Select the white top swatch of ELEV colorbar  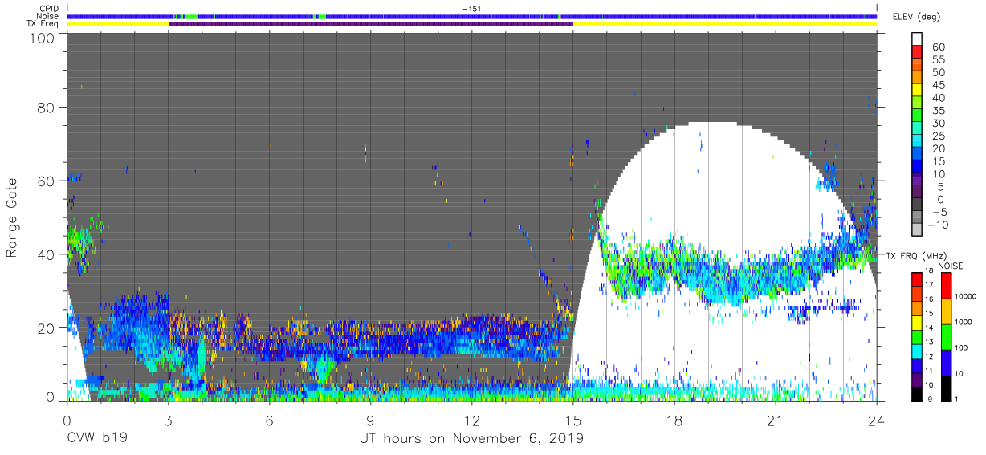coord(917,40)
